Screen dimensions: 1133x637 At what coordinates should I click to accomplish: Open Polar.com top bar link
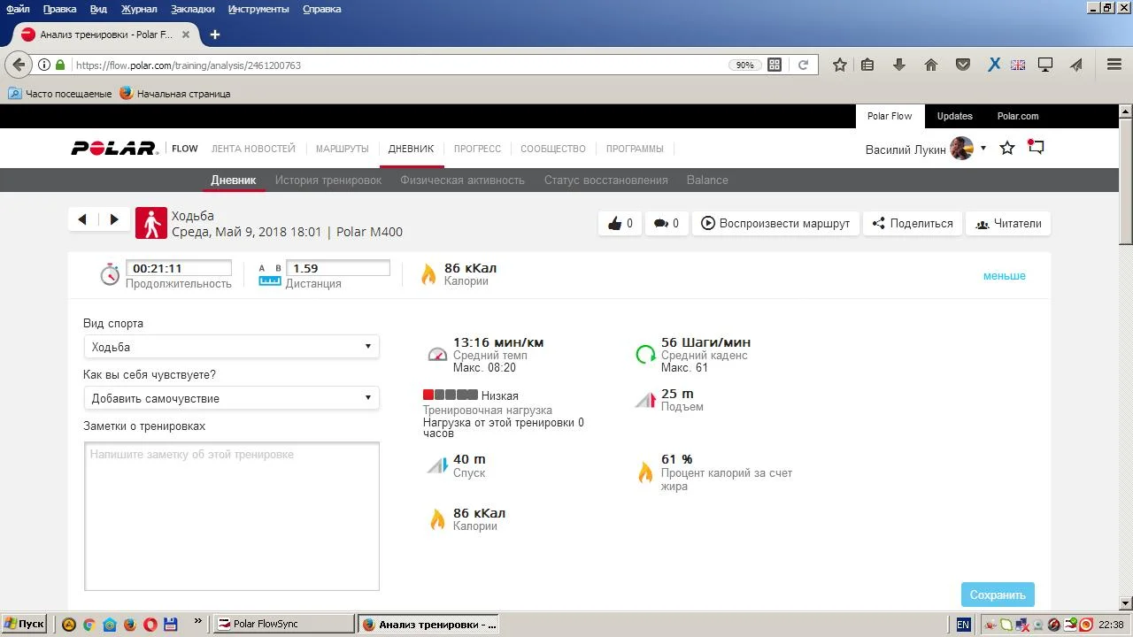[1018, 116]
